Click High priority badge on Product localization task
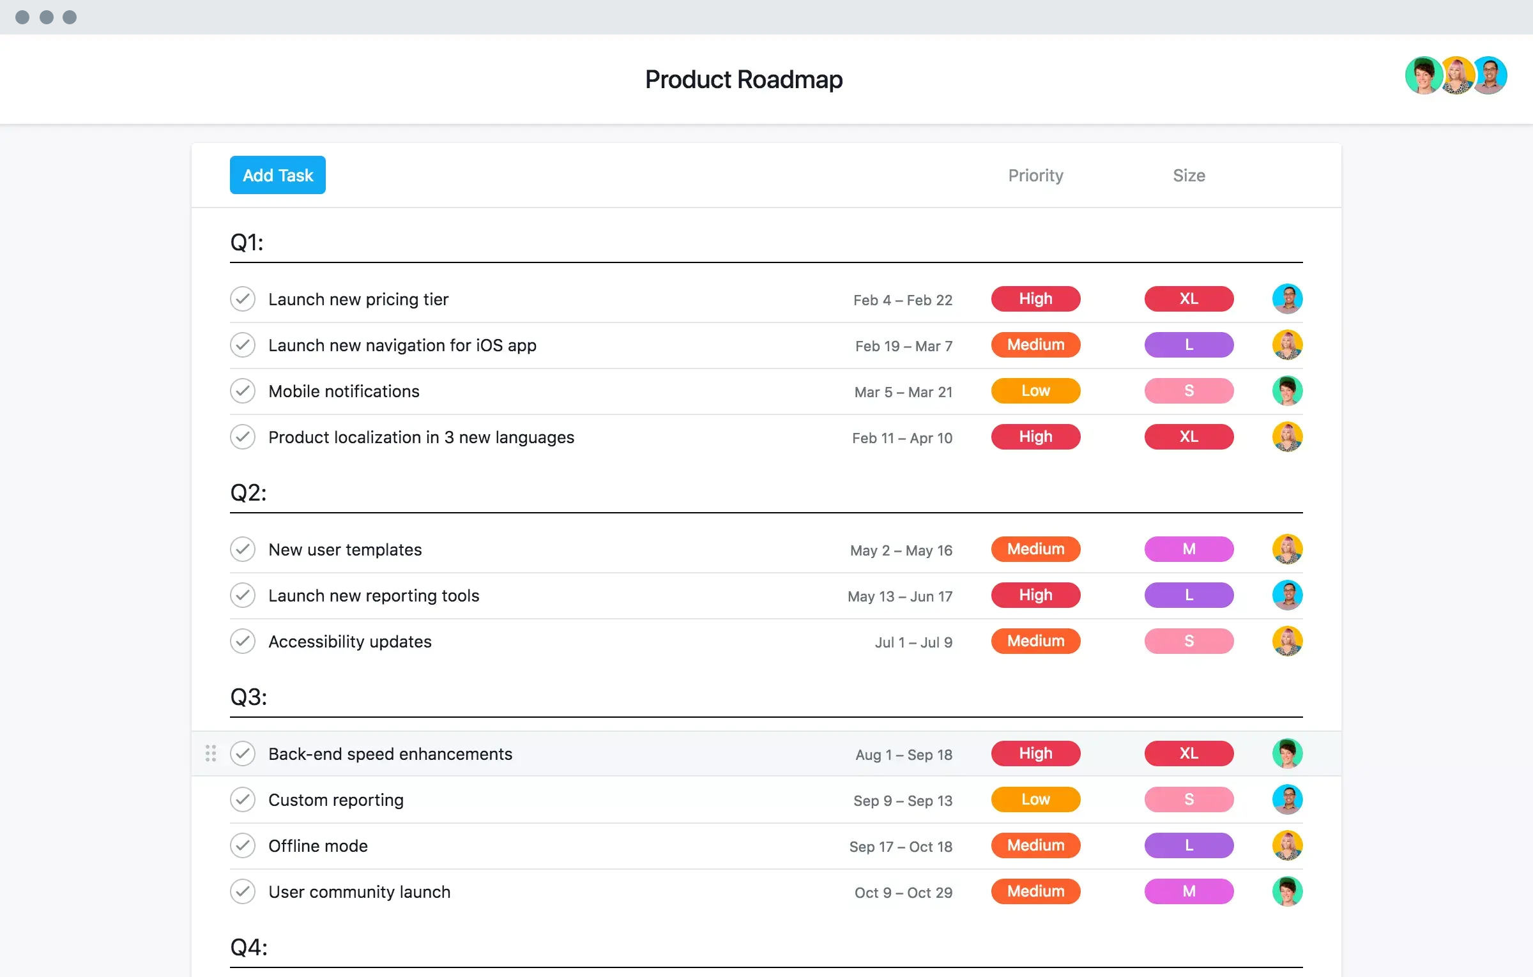This screenshot has width=1533, height=977. point(1033,437)
